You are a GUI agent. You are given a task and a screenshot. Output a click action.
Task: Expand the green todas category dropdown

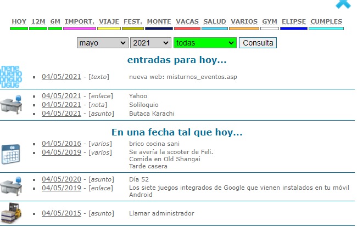tap(205, 43)
